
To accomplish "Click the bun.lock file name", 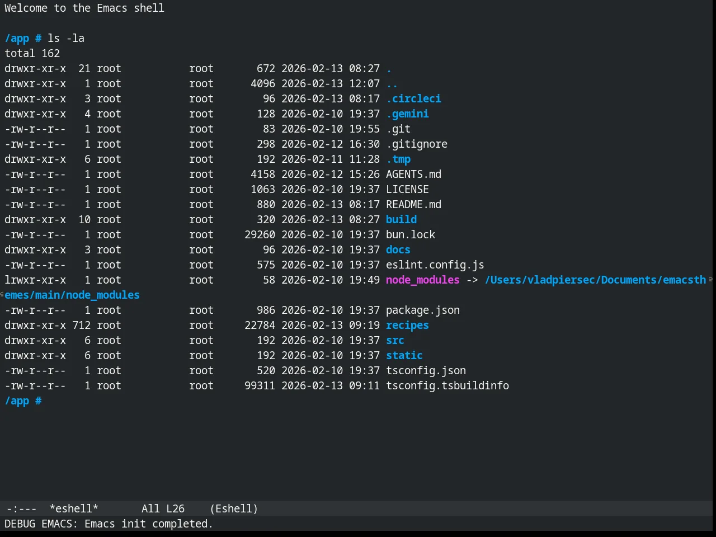I will coord(411,234).
